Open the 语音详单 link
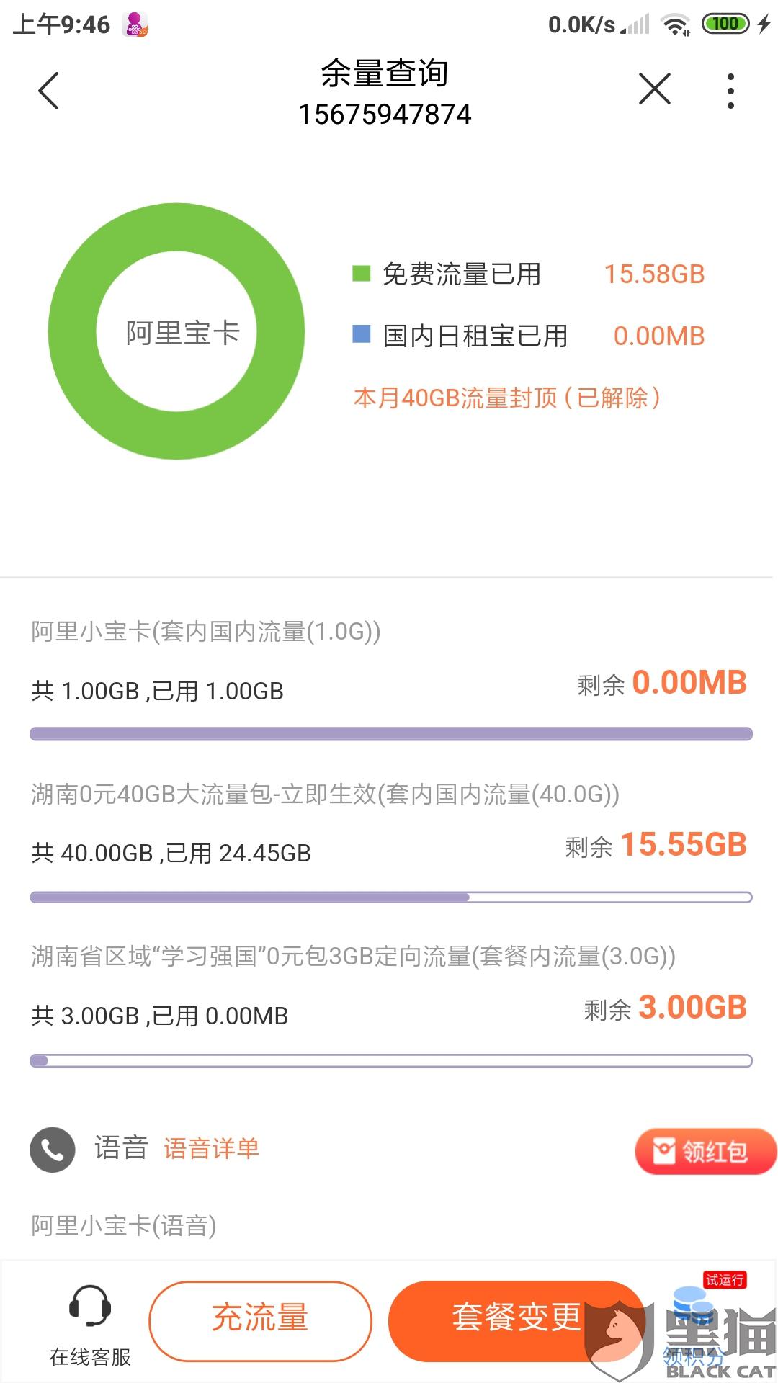Viewport: 778px width, 1383px height. pos(211,1148)
